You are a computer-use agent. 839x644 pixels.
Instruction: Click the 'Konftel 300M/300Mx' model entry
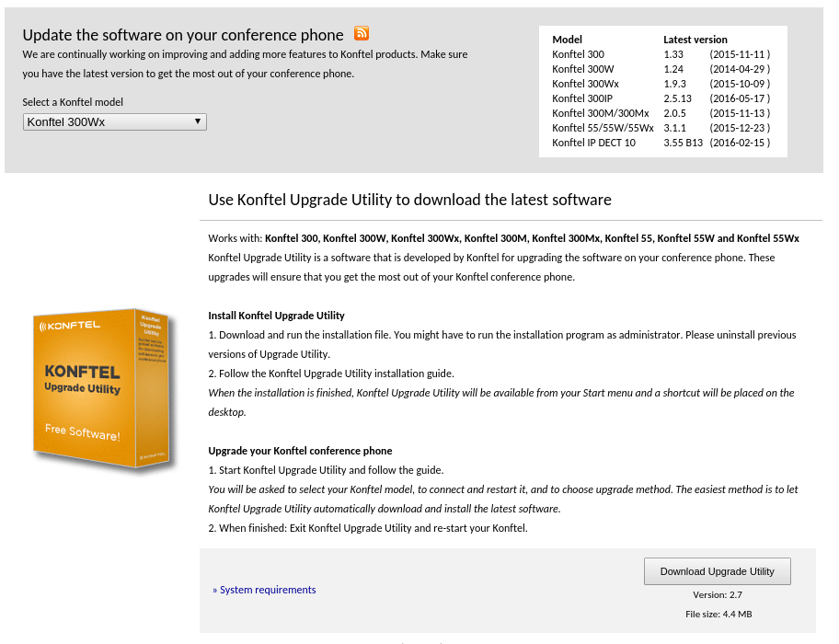click(x=601, y=113)
